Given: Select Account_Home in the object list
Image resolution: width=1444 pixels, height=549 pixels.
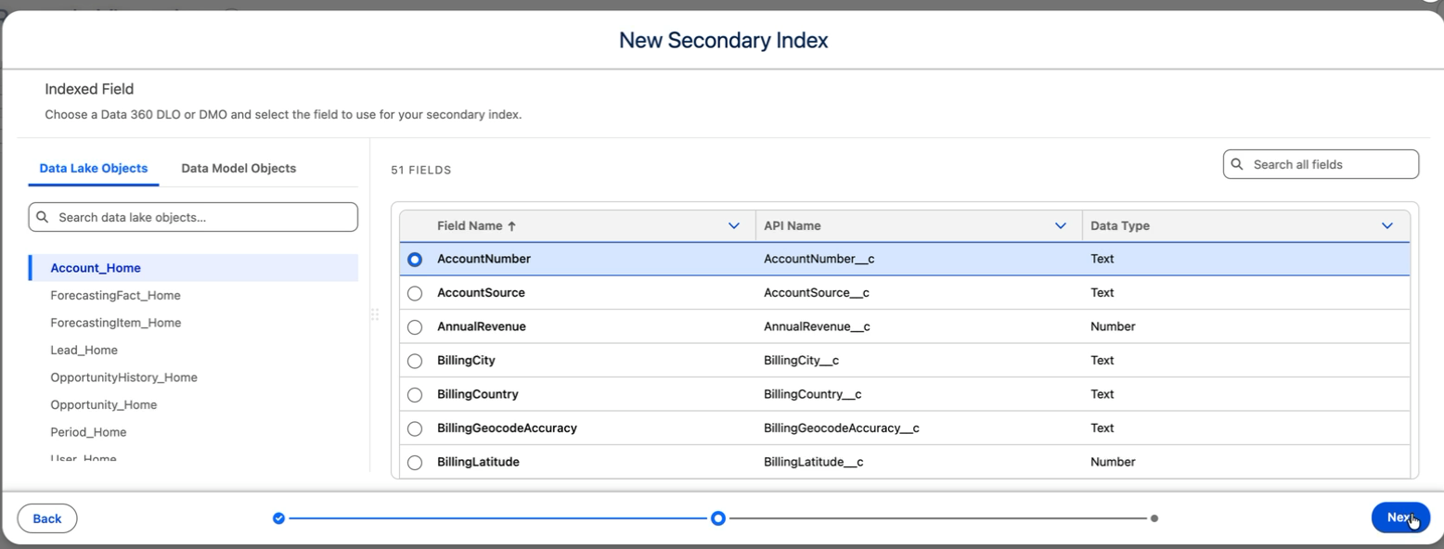Looking at the screenshot, I should click(x=193, y=268).
